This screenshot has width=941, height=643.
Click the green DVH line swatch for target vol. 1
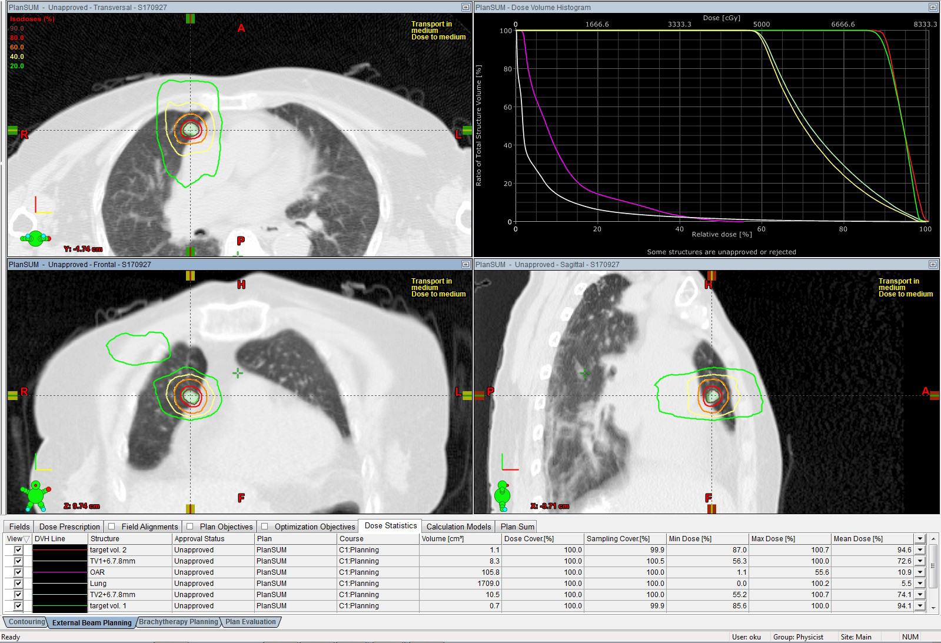pyautogui.click(x=59, y=606)
